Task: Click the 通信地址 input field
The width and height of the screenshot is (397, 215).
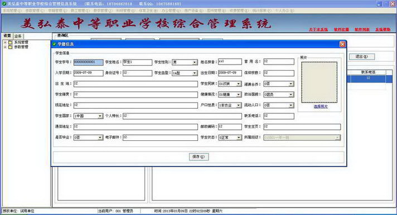Action: tap(135, 127)
